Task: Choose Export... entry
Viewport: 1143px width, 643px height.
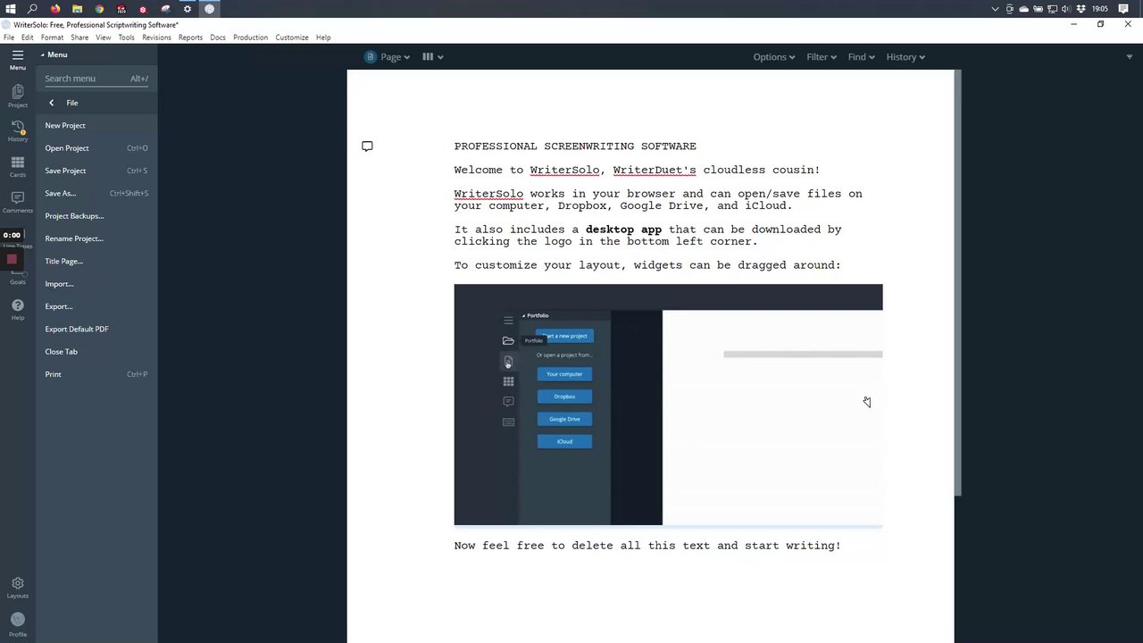Action: (x=96, y=306)
